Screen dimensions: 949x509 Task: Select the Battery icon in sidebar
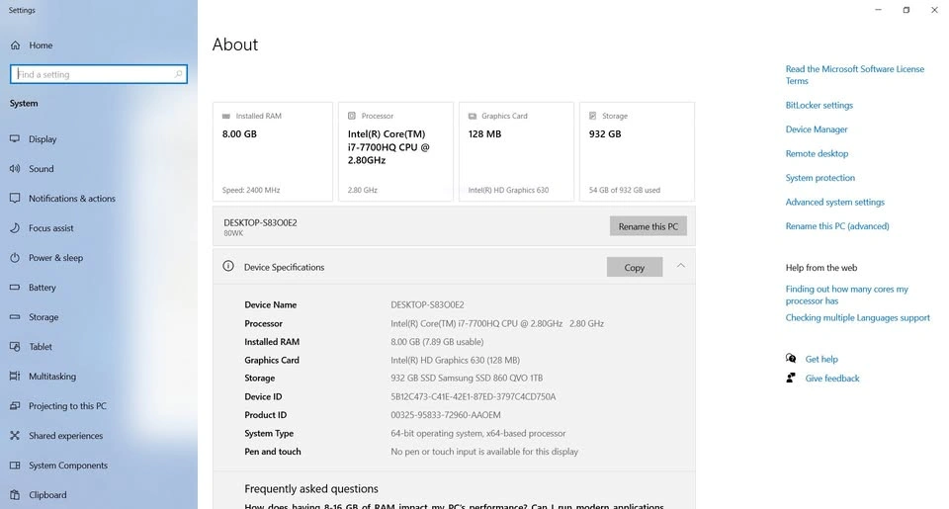(x=15, y=288)
